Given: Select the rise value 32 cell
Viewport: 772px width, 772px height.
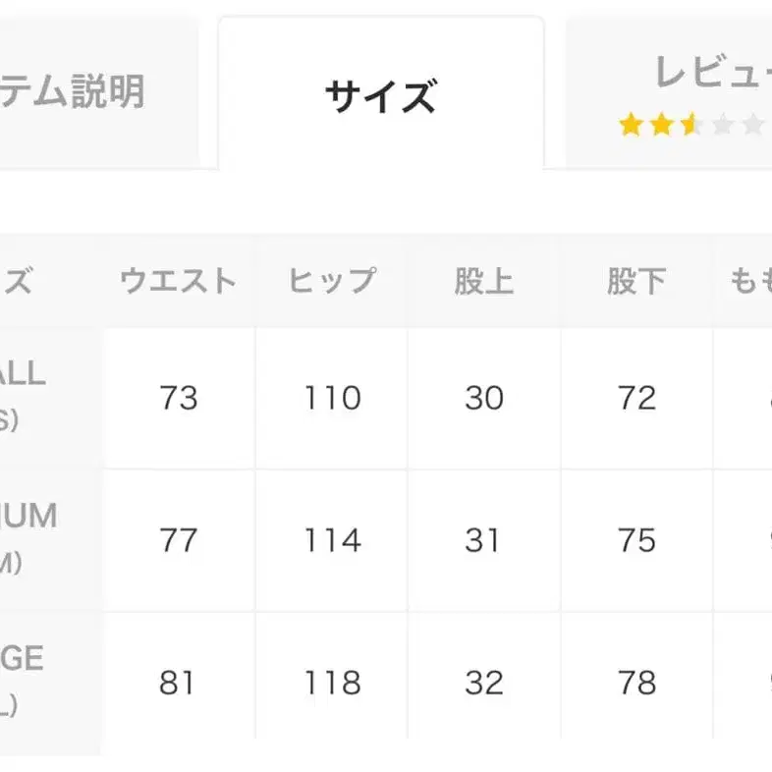Looking at the screenshot, I should (x=484, y=683).
